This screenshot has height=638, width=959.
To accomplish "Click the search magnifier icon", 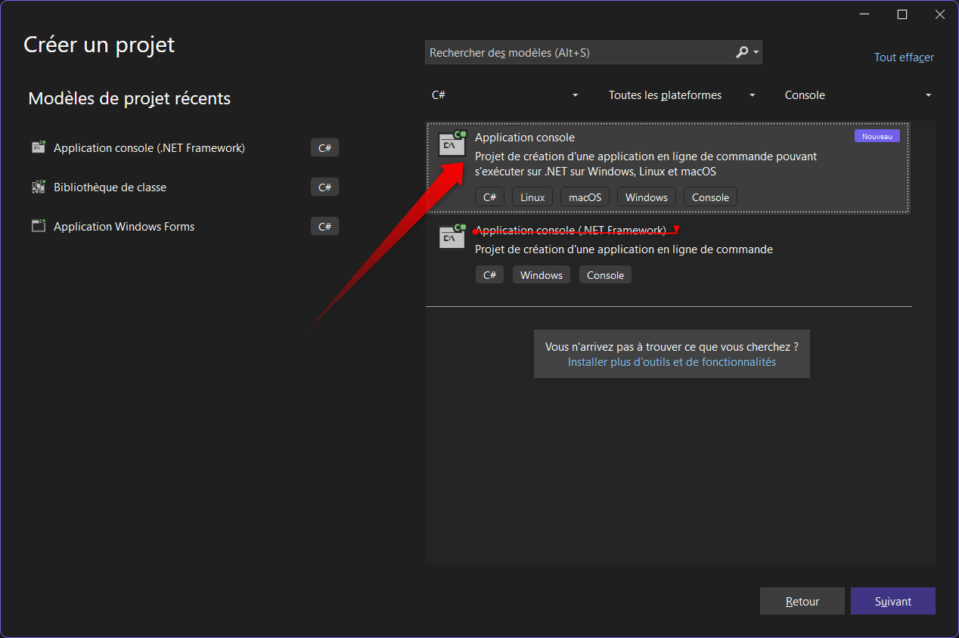I will coord(742,52).
